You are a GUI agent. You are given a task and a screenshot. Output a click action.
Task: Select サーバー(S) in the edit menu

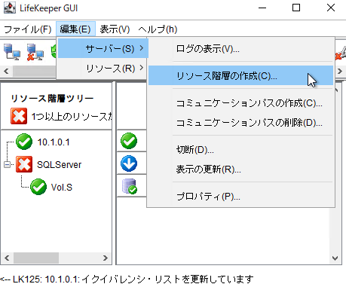(x=103, y=48)
